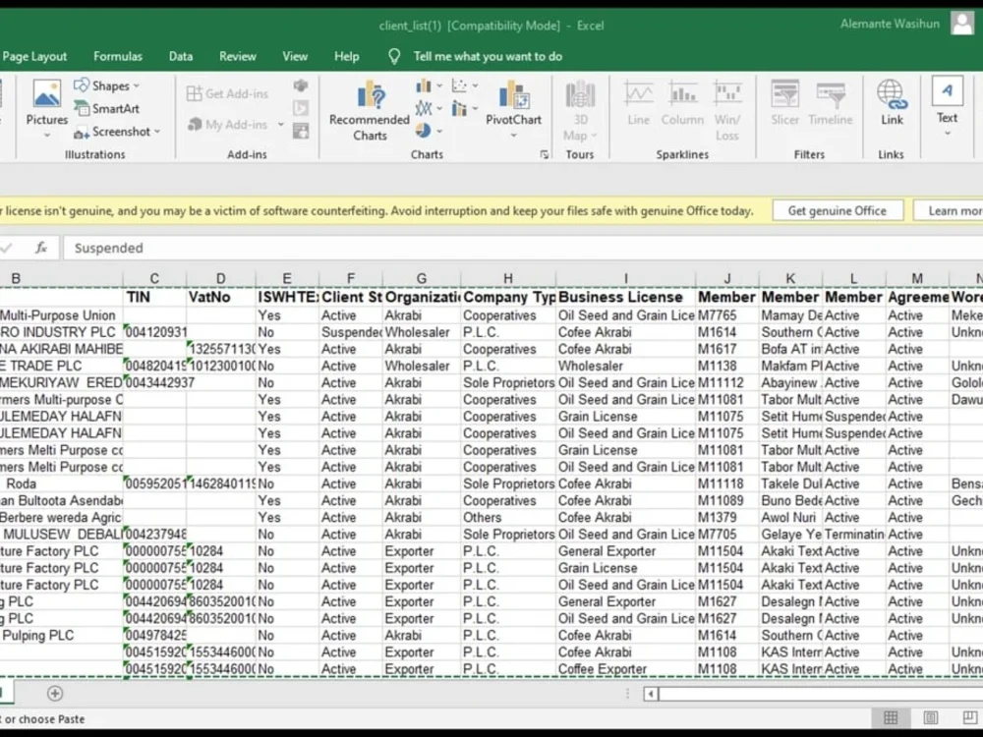Switch to Normal view in status bar
This screenshot has width=983, height=737.
[x=891, y=718]
